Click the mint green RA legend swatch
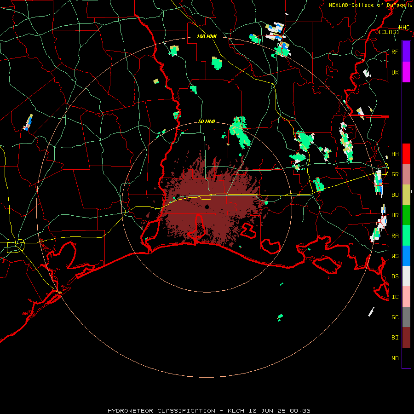This screenshot has height=414, width=414. tap(406, 236)
